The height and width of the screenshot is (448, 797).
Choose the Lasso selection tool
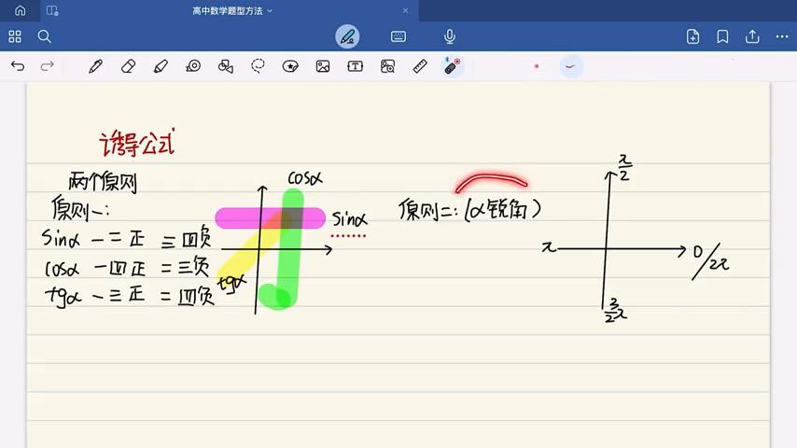click(x=258, y=66)
